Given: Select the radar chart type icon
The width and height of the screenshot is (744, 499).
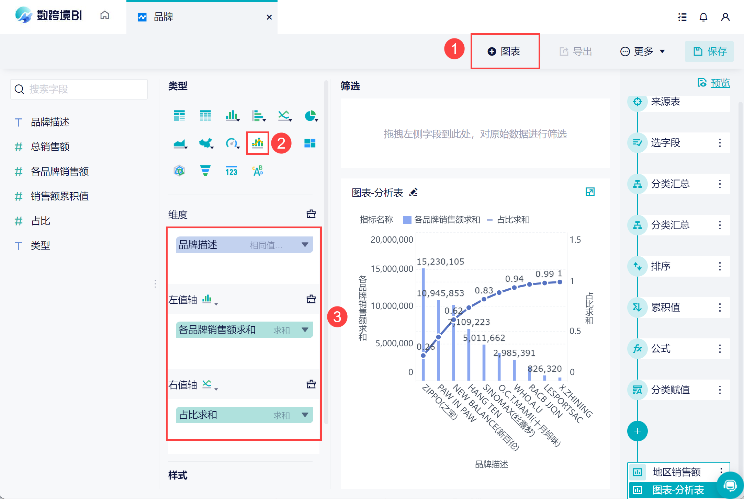Looking at the screenshot, I should [179, 171].
